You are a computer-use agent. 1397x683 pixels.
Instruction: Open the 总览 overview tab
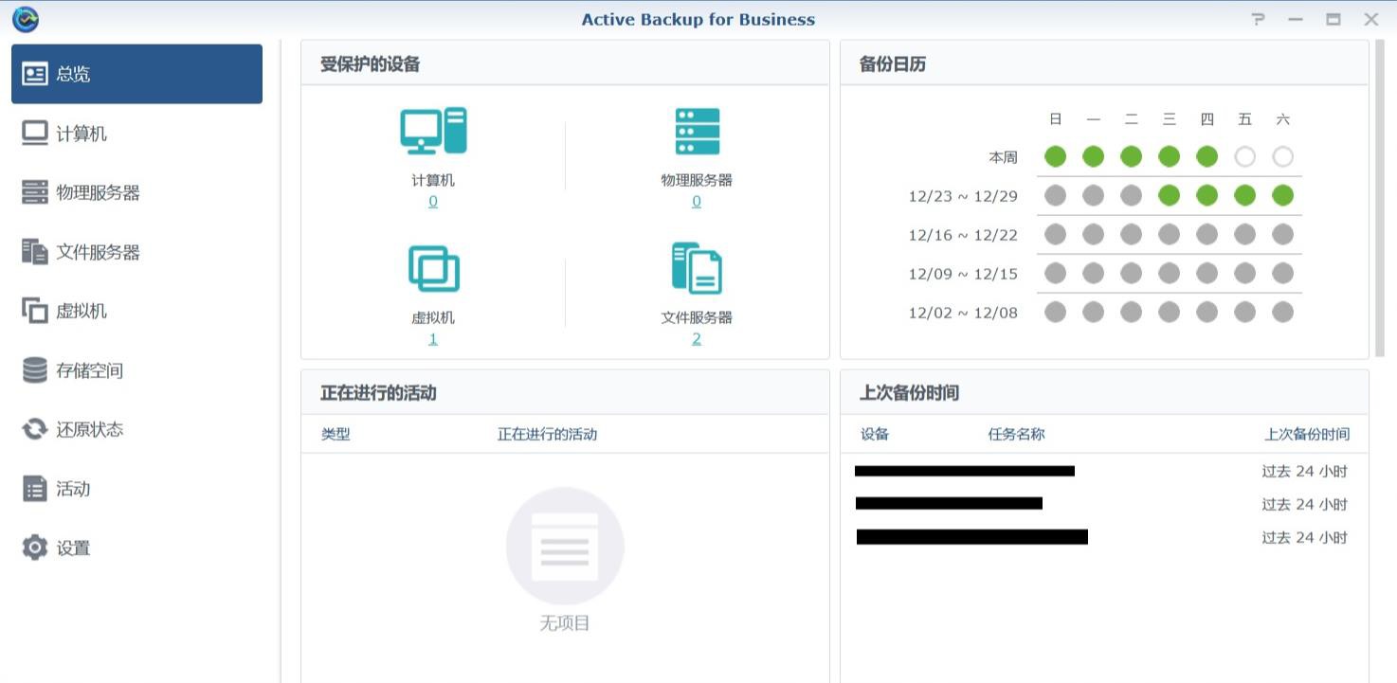(136, 74)
